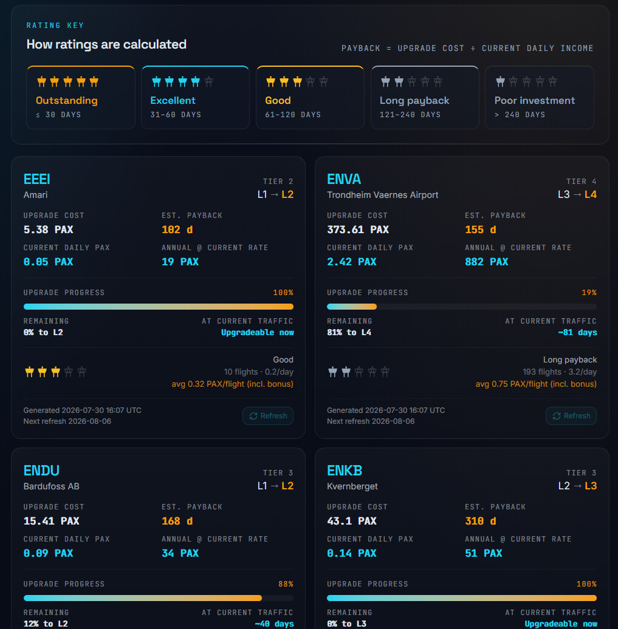
Task: Open the ENDU airport code heading
Action: tap(41, 471)
